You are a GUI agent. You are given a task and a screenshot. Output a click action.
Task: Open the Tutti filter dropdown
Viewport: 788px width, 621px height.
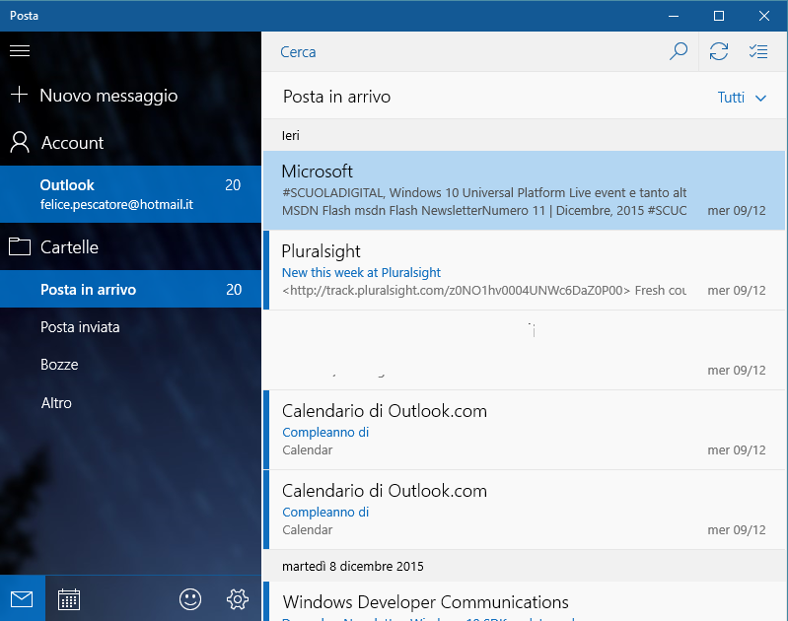(x=742, y=98)
